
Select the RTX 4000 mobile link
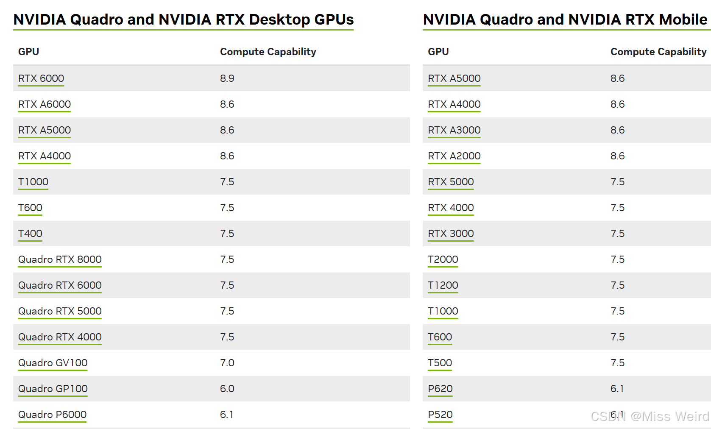[451, 208]
